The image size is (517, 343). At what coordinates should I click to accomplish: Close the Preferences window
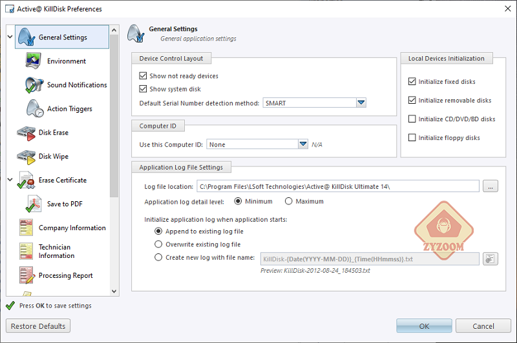(x=508, y=8)
